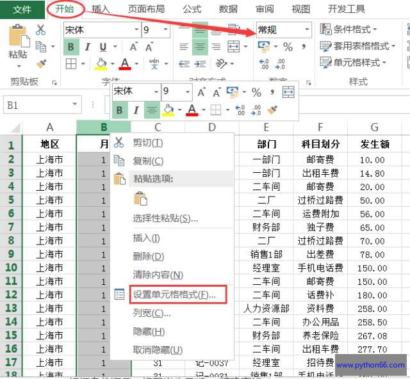Open the 文件 file button
Image resolution: width=410 pixels, height=379 pixels.
[x=22, y=9]
